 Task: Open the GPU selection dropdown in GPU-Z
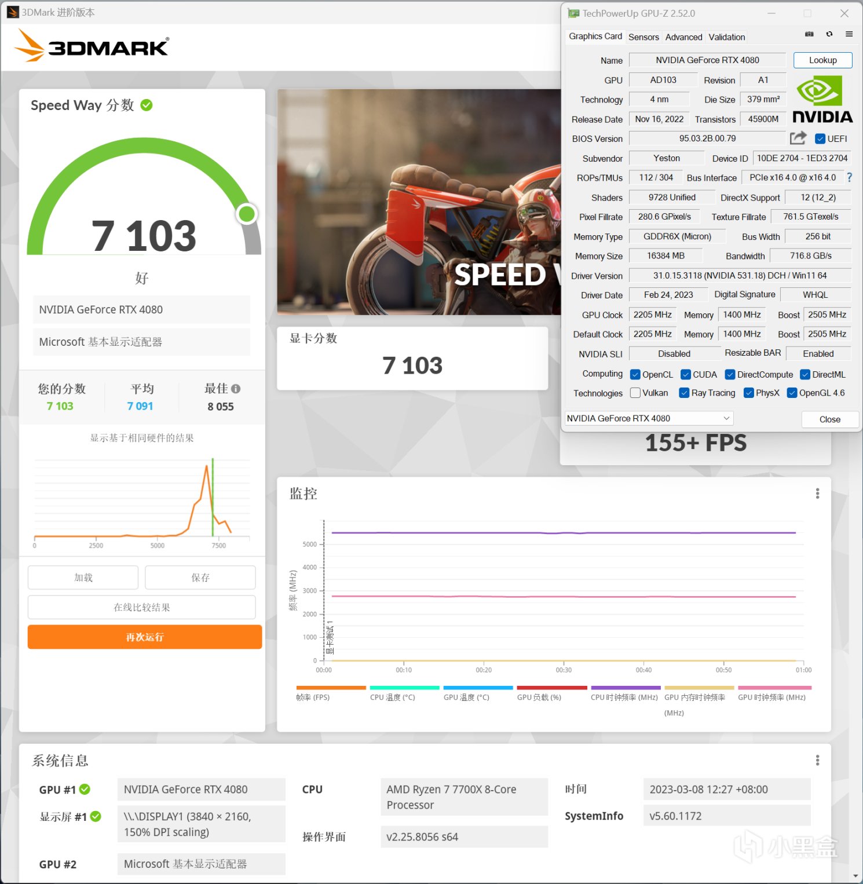tap(649, 418)
